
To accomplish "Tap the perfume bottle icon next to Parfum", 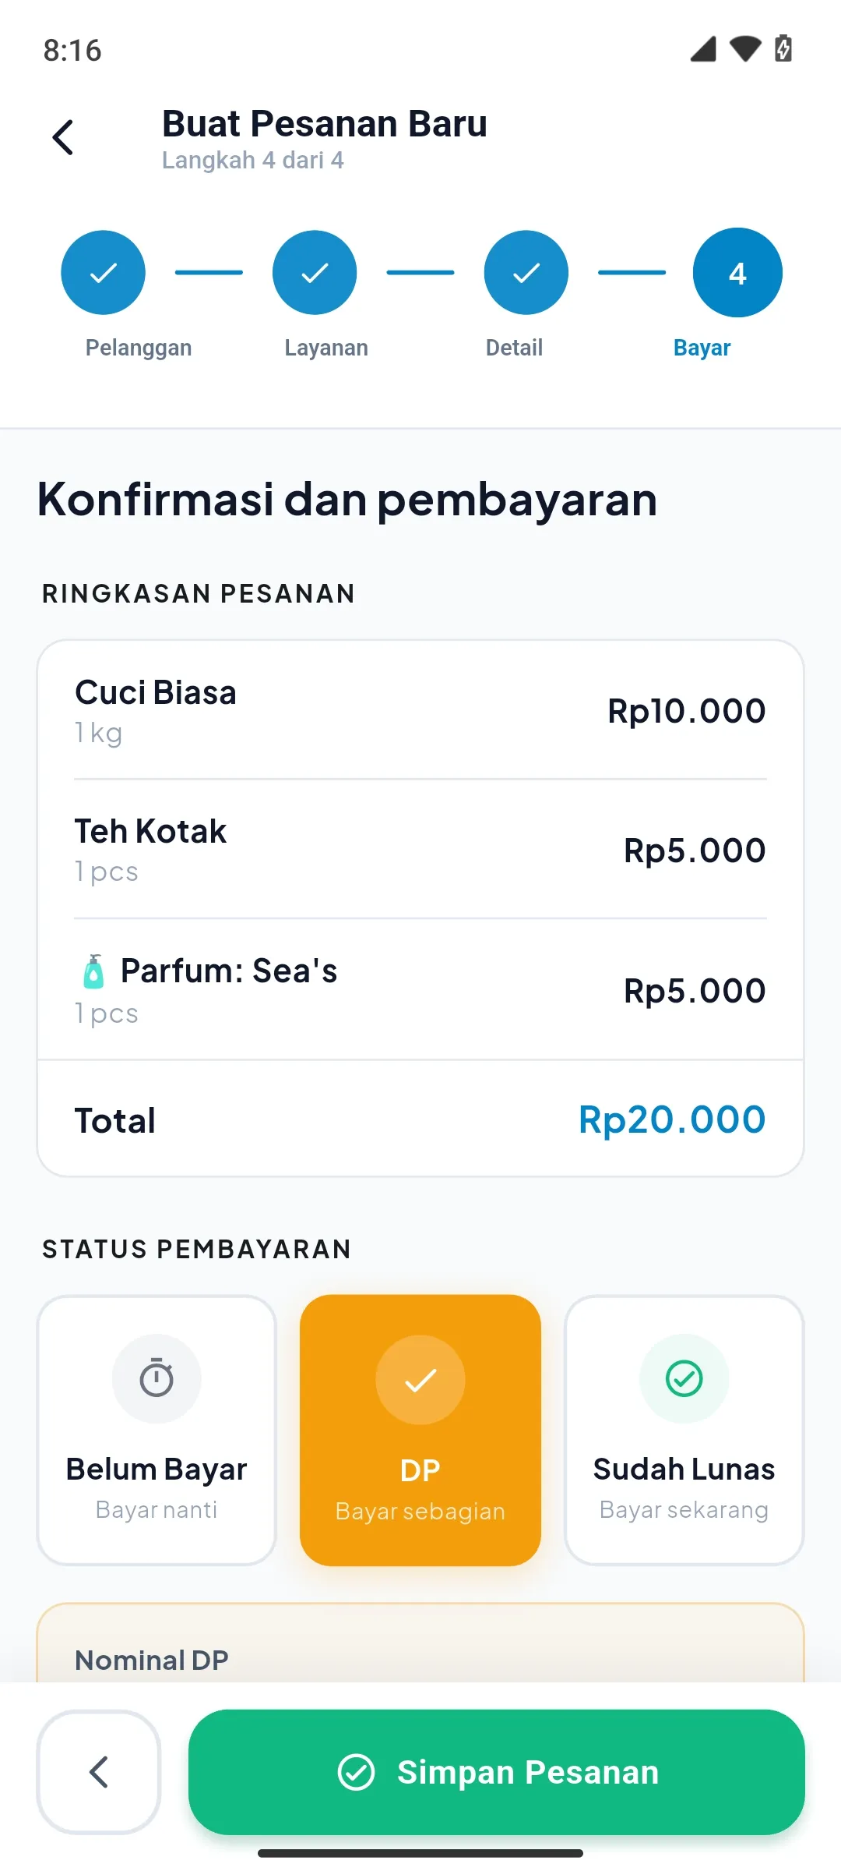I will [x=93, y=971].
